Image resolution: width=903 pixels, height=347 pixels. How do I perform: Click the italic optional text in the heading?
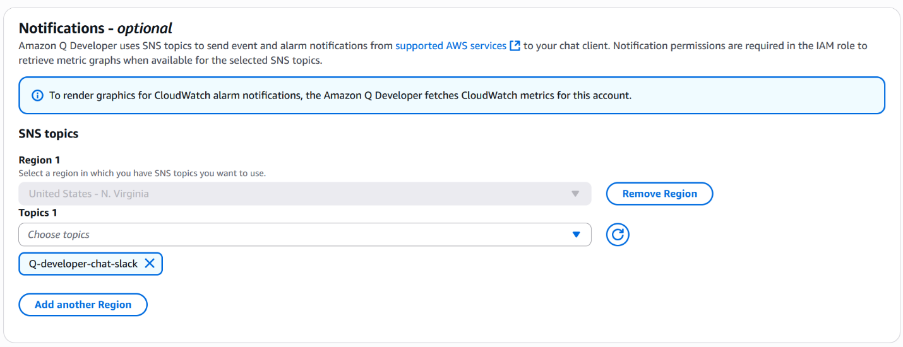pyautogui.click(x=145, y=28)
